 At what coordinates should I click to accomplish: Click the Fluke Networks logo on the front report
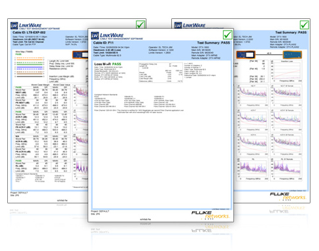tap(210, 214)
